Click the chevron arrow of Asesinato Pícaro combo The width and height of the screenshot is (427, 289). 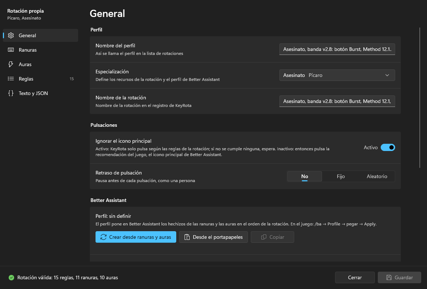tap(387, 75)
